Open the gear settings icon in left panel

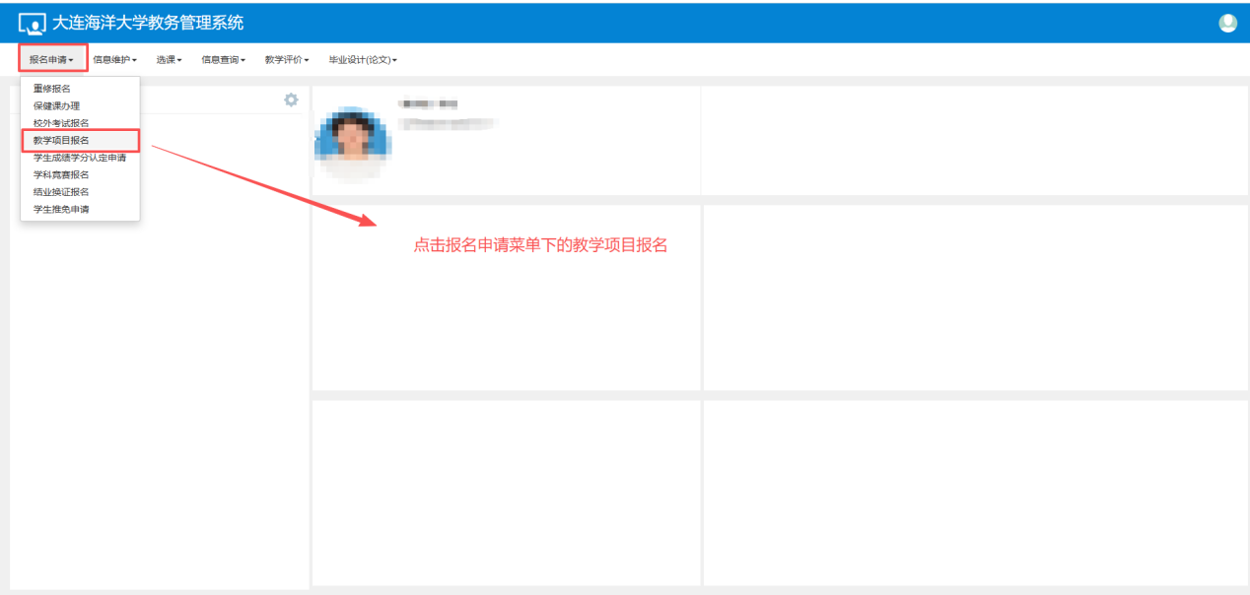coord(291,99)
